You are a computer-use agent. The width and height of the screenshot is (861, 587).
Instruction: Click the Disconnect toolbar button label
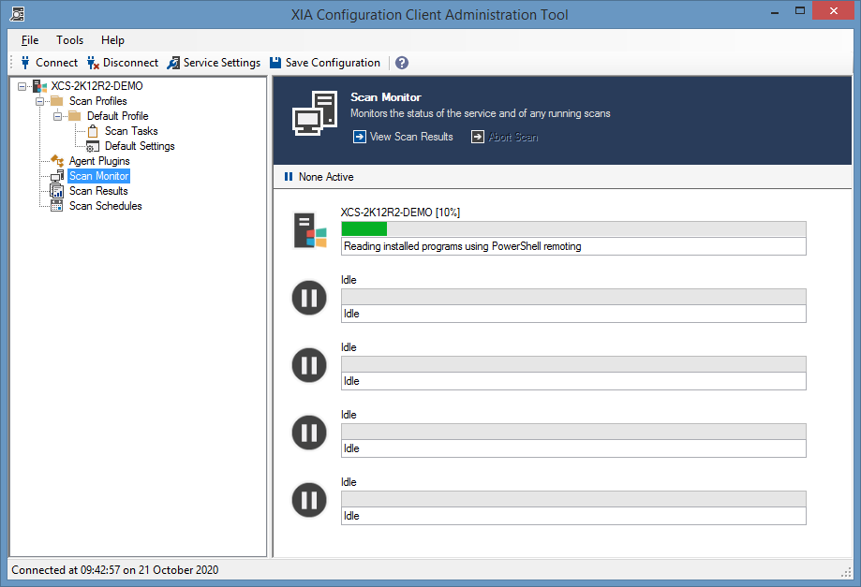(x=130, y=63)
